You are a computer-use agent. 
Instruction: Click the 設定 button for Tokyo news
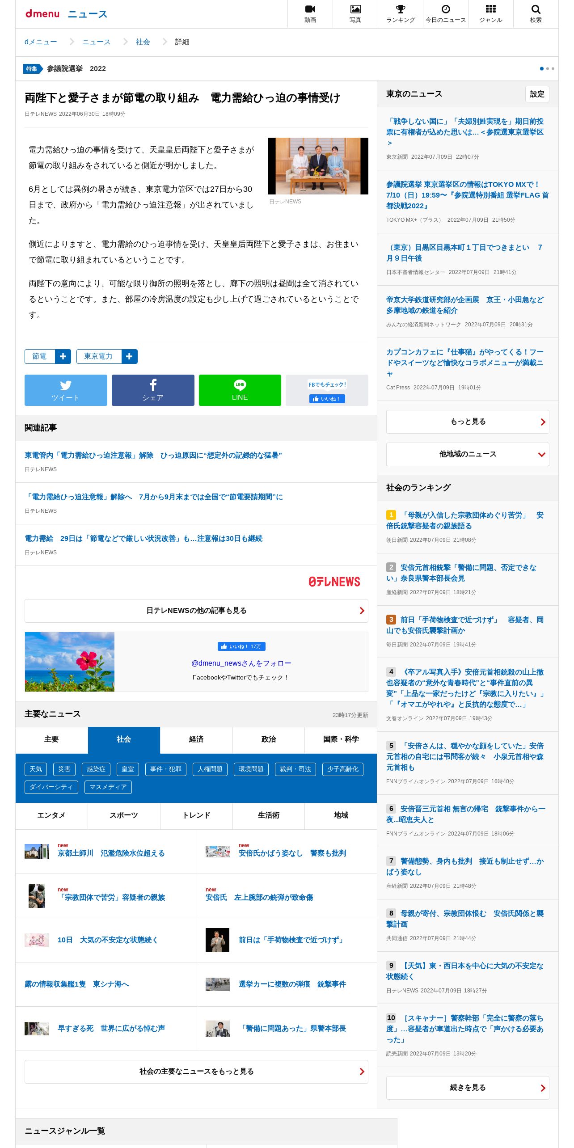point(537,94)
